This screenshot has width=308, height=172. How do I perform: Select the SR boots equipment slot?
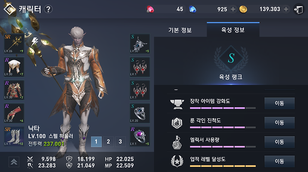tap(14, 136)
